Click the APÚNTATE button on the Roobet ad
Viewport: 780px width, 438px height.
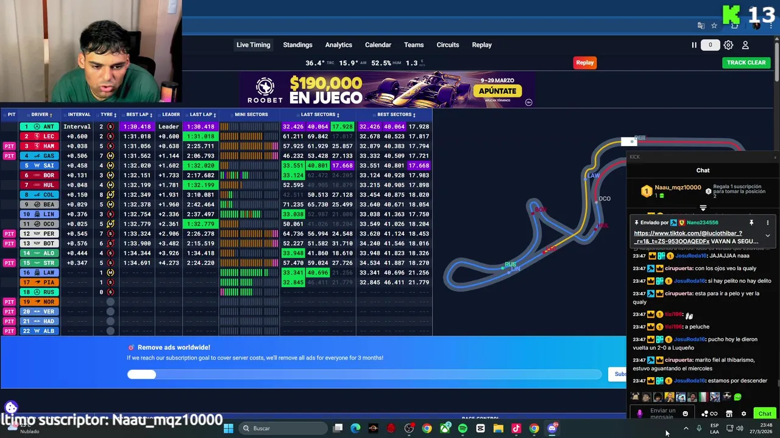(x=497, y=91)
